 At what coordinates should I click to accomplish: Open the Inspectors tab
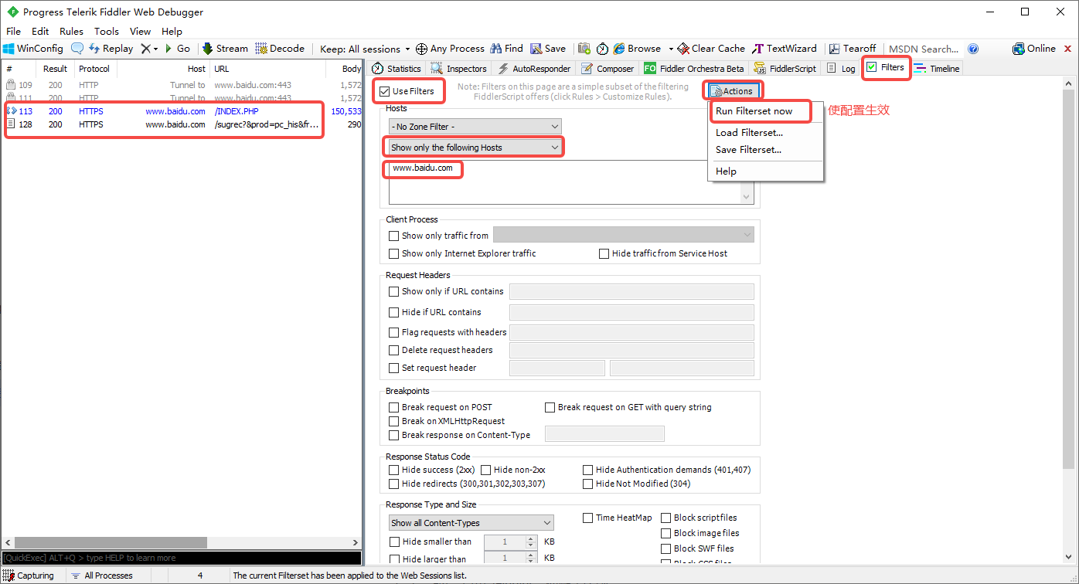458,69
